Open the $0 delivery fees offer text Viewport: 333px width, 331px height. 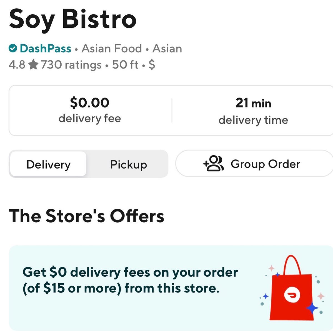tap(130, 280)
